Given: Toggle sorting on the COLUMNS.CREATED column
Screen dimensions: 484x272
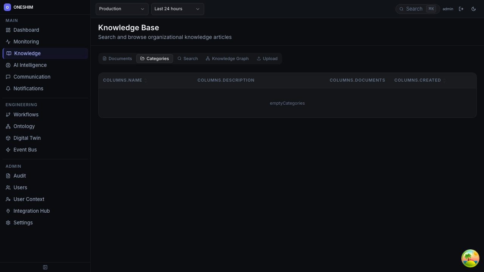Looking at the screenshot, I should 444,80.
